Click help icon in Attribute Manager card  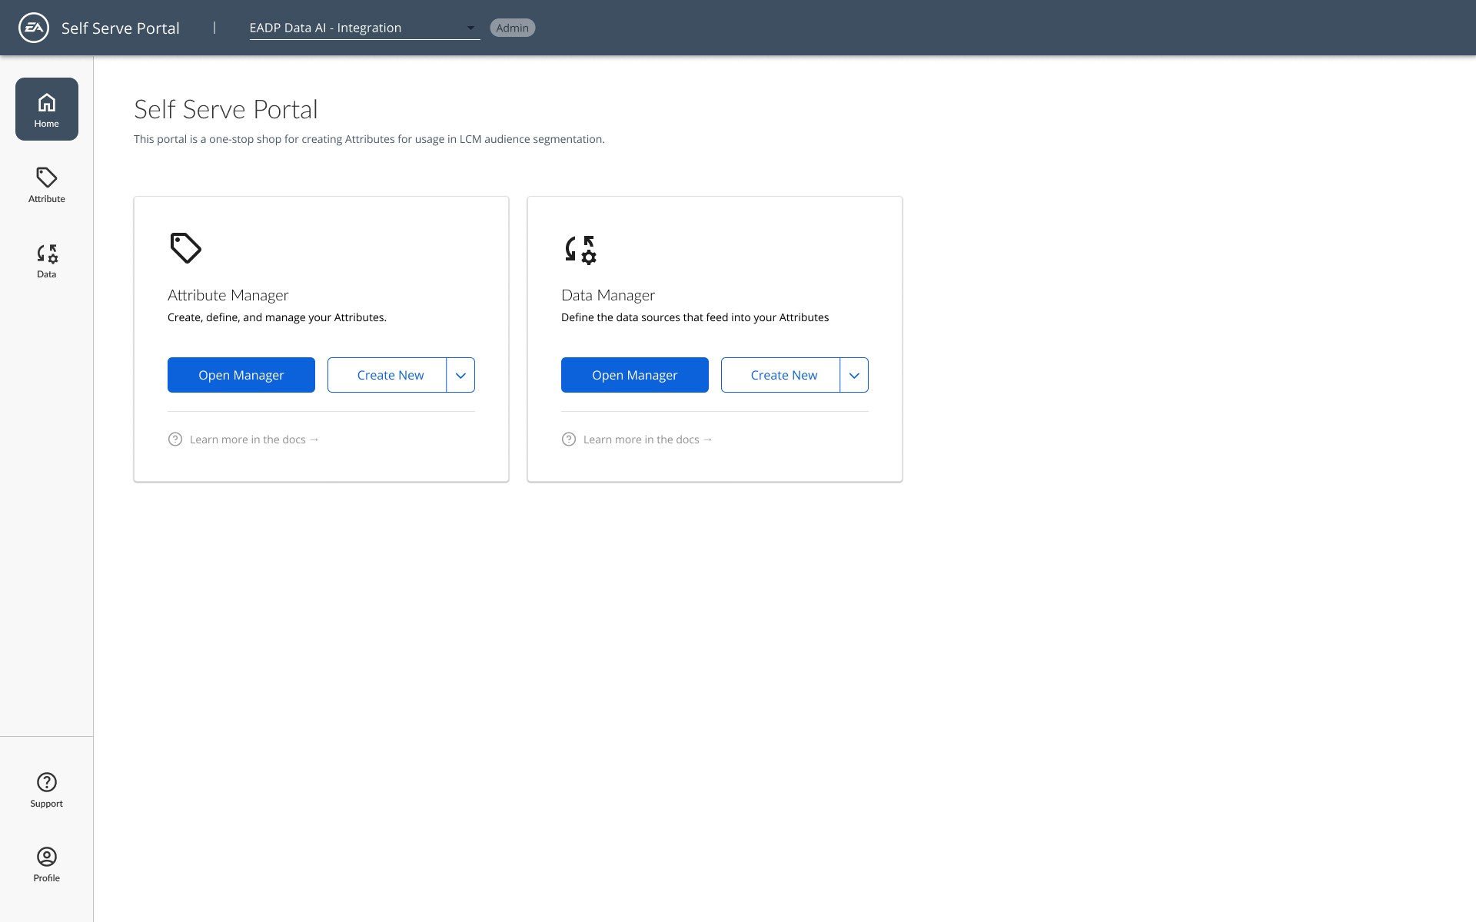pyautogui.click(x=175, y=439)
